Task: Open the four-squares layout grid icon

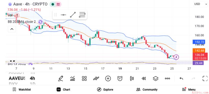Action: pos(84,78)
